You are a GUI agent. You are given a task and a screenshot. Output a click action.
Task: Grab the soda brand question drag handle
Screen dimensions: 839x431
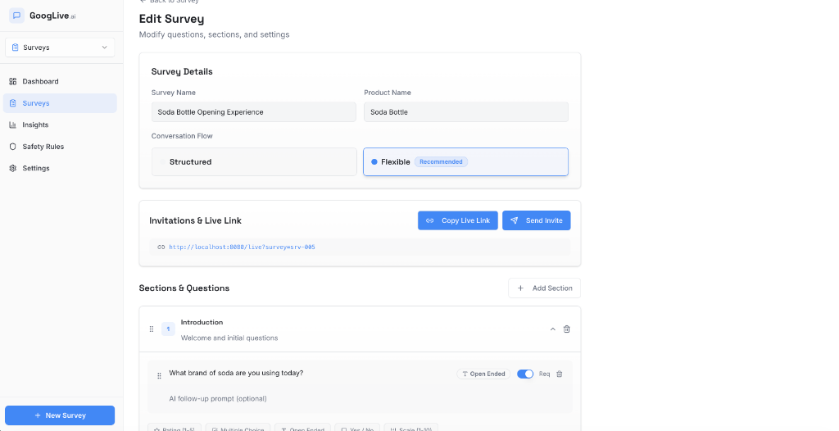[x=159, y=376]
